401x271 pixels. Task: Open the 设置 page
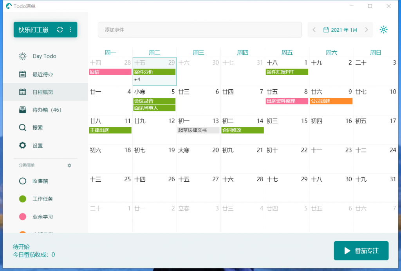coord(45,145)
